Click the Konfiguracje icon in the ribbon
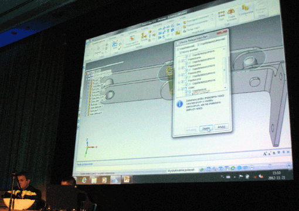 pos(245,8)
